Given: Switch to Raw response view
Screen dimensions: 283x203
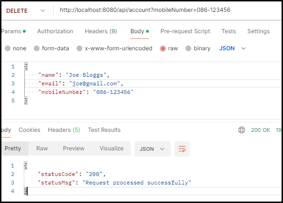Looking at the screenshot, I should [42, 148].
